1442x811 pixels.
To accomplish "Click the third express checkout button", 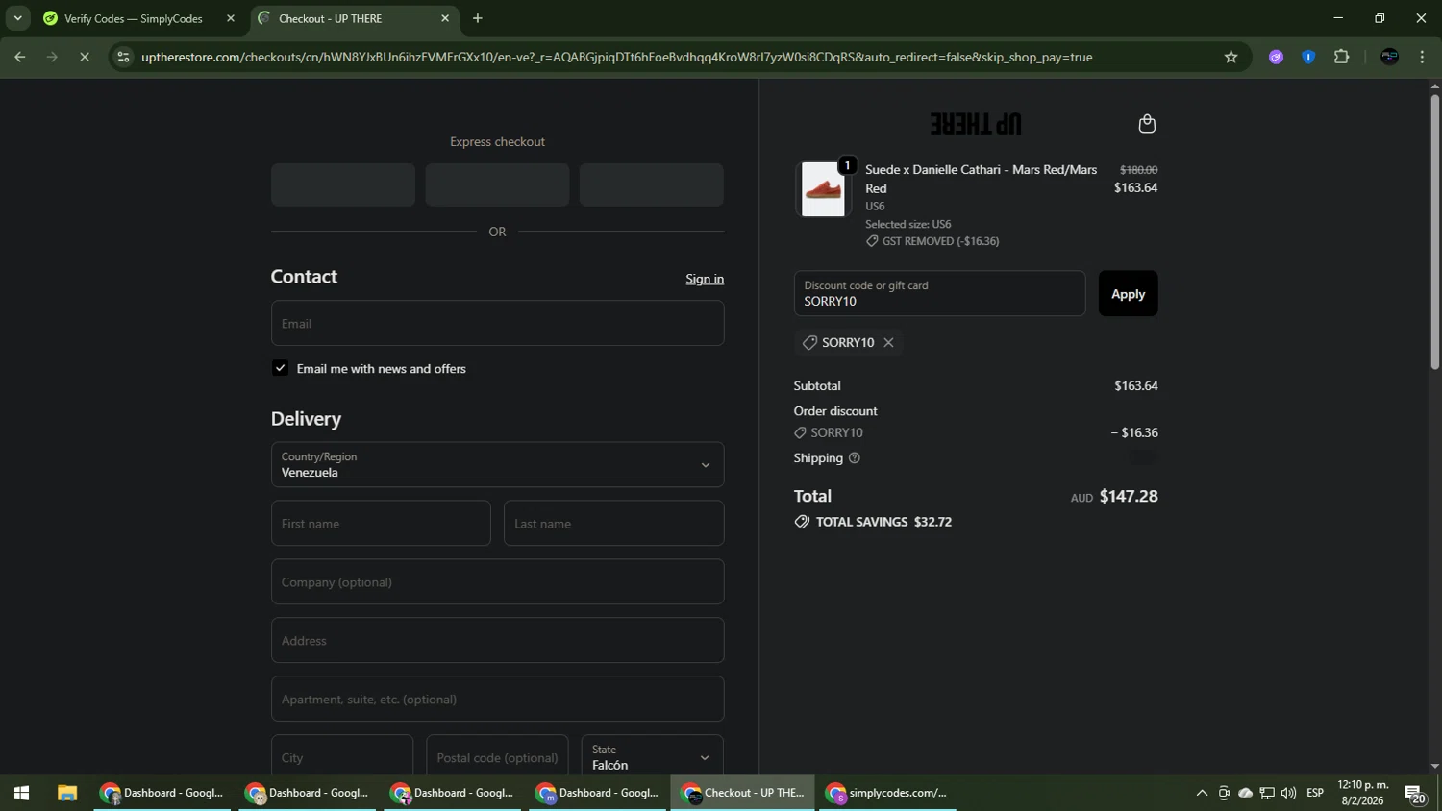I will 652,184.
